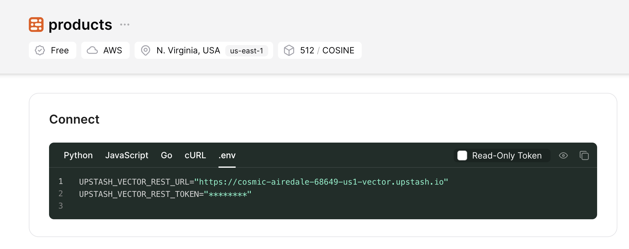629x249 pixels.
Task: Click the masked REST token value
Action: tap(227, 194)
